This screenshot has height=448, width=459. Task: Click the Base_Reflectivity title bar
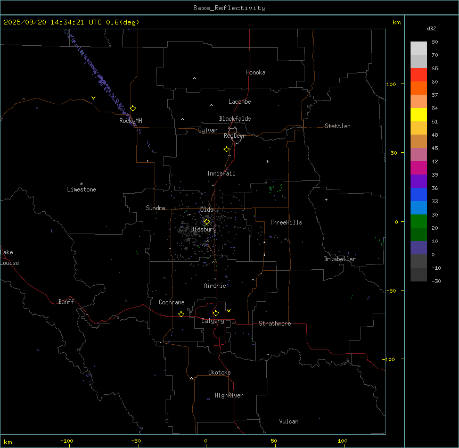[x=229, y=8]
